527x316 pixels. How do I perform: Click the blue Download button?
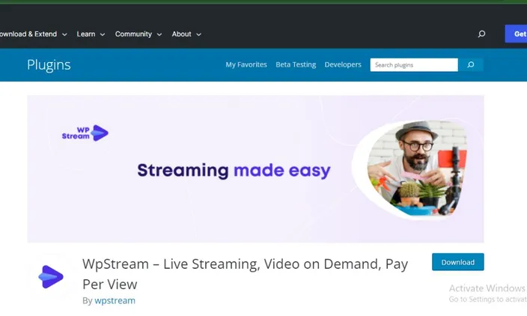coord(458,262)
